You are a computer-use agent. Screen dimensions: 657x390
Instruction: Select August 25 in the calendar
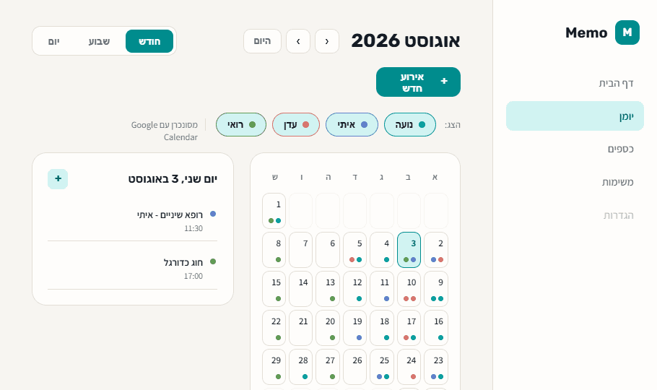pyautogui.click(x=382, y=367)
